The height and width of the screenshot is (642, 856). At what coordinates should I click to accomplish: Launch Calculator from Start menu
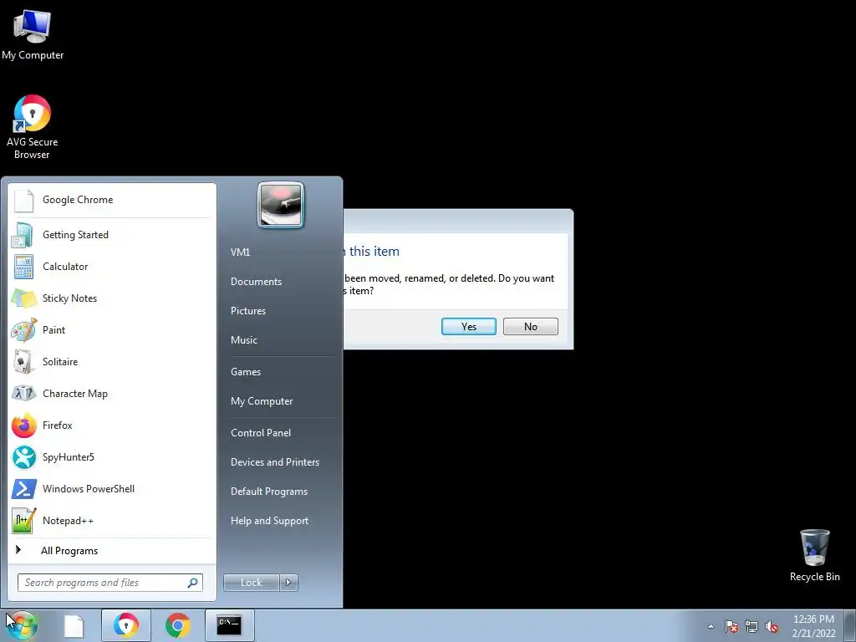111,267
